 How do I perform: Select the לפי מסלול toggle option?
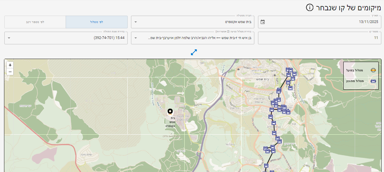(x=96, y=22)
